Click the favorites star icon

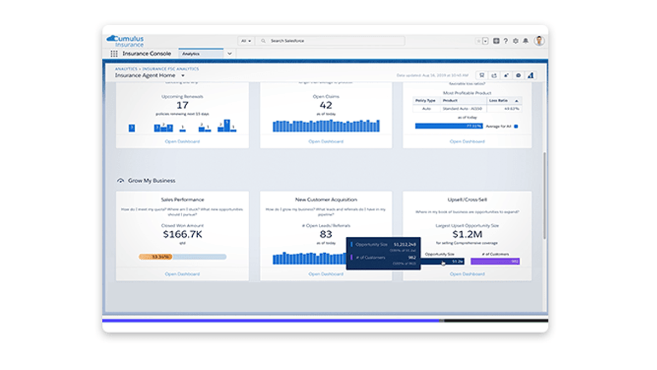pyautogui.click(x=479, y=41)
